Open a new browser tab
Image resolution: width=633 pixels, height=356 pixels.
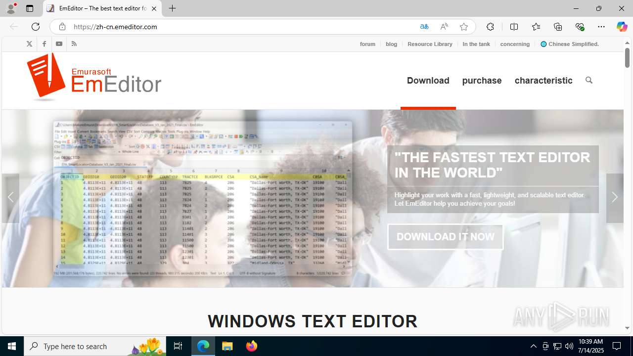[172, 8]
